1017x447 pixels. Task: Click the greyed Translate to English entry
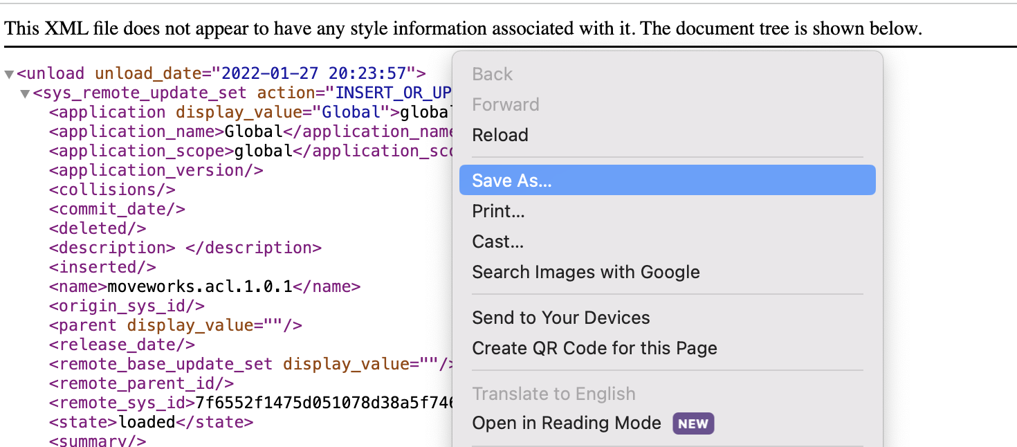[x=668, y=394]
